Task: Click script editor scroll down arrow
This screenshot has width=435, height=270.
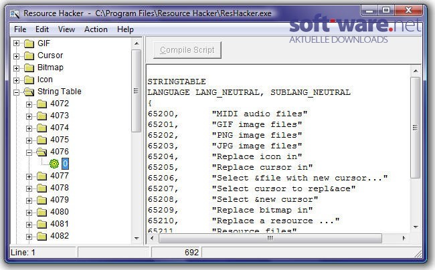Action: coord(416,227)
